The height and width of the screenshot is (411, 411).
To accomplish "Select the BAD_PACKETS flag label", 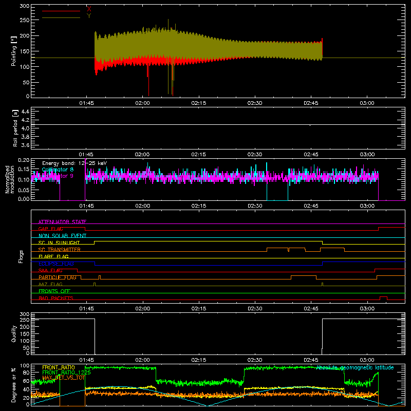I will (56, 298).
